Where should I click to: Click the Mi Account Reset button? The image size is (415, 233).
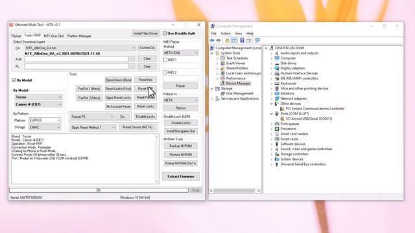pyautogui.click(x=118, y=107)
